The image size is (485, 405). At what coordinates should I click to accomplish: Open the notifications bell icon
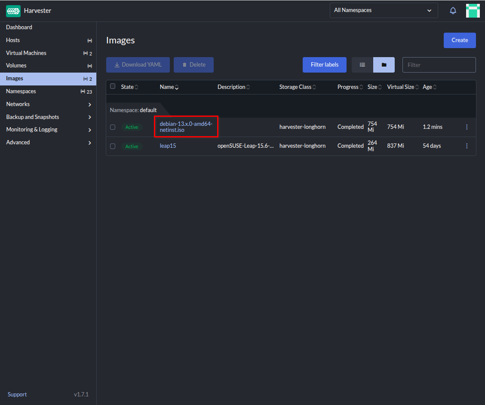[453, 11]
